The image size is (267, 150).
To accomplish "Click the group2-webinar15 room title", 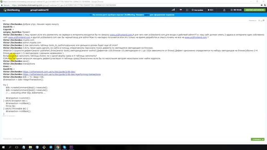I will 39,10.
